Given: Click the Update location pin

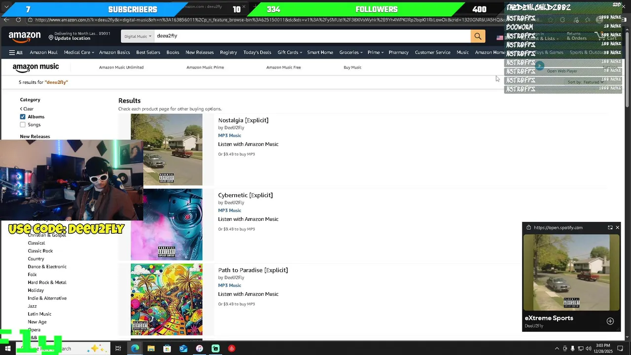Looking at the screenshot, I should pyautogui.click(x=51, y=37).
